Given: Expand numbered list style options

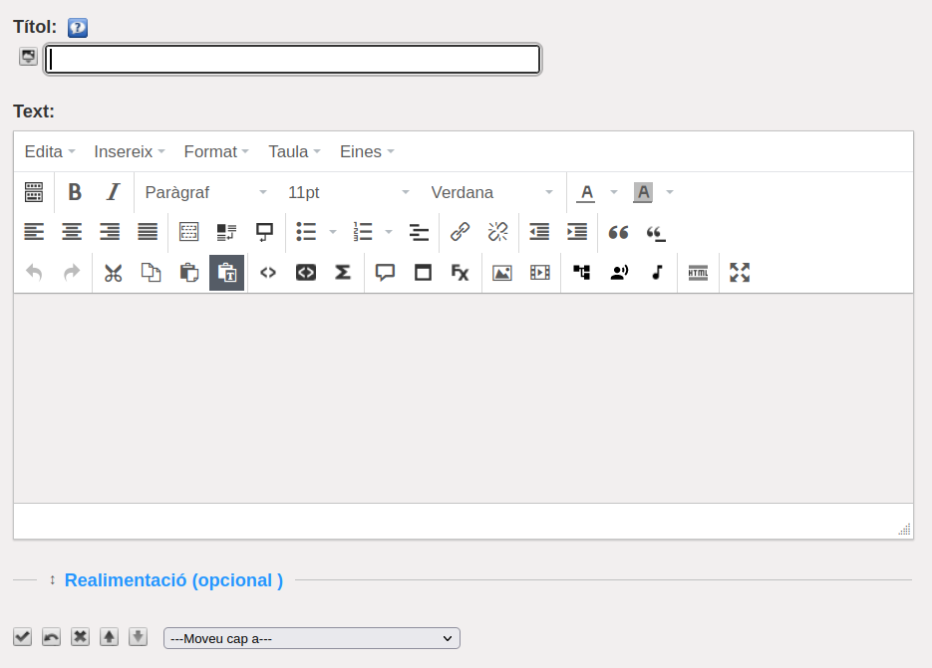Looking at the screenshot, I should (x=389, y=232).
